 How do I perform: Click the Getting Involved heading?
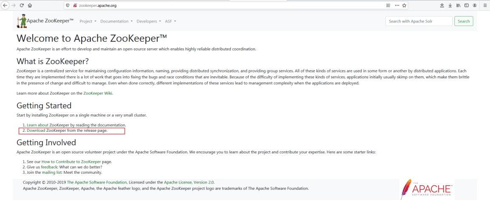[46, 142]
